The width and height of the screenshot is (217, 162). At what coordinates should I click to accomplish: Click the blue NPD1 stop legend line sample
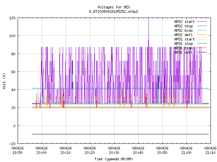pyautogui.click(x=202, y=44)
